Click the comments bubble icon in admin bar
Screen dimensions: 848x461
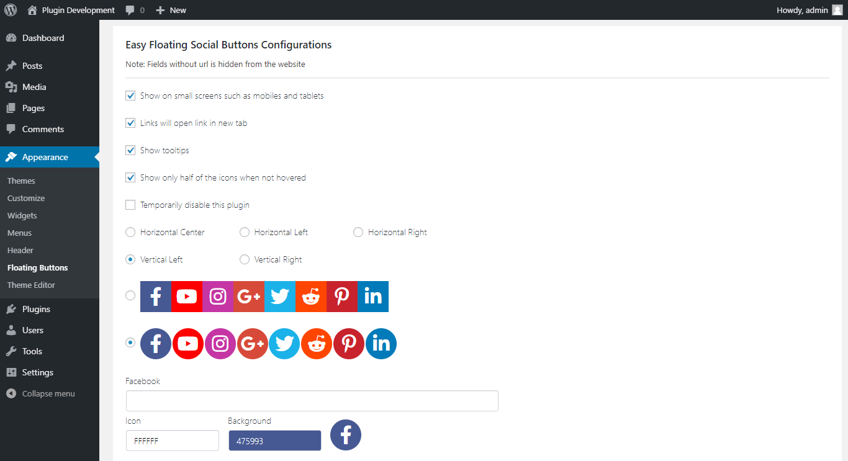coord(130,10)
